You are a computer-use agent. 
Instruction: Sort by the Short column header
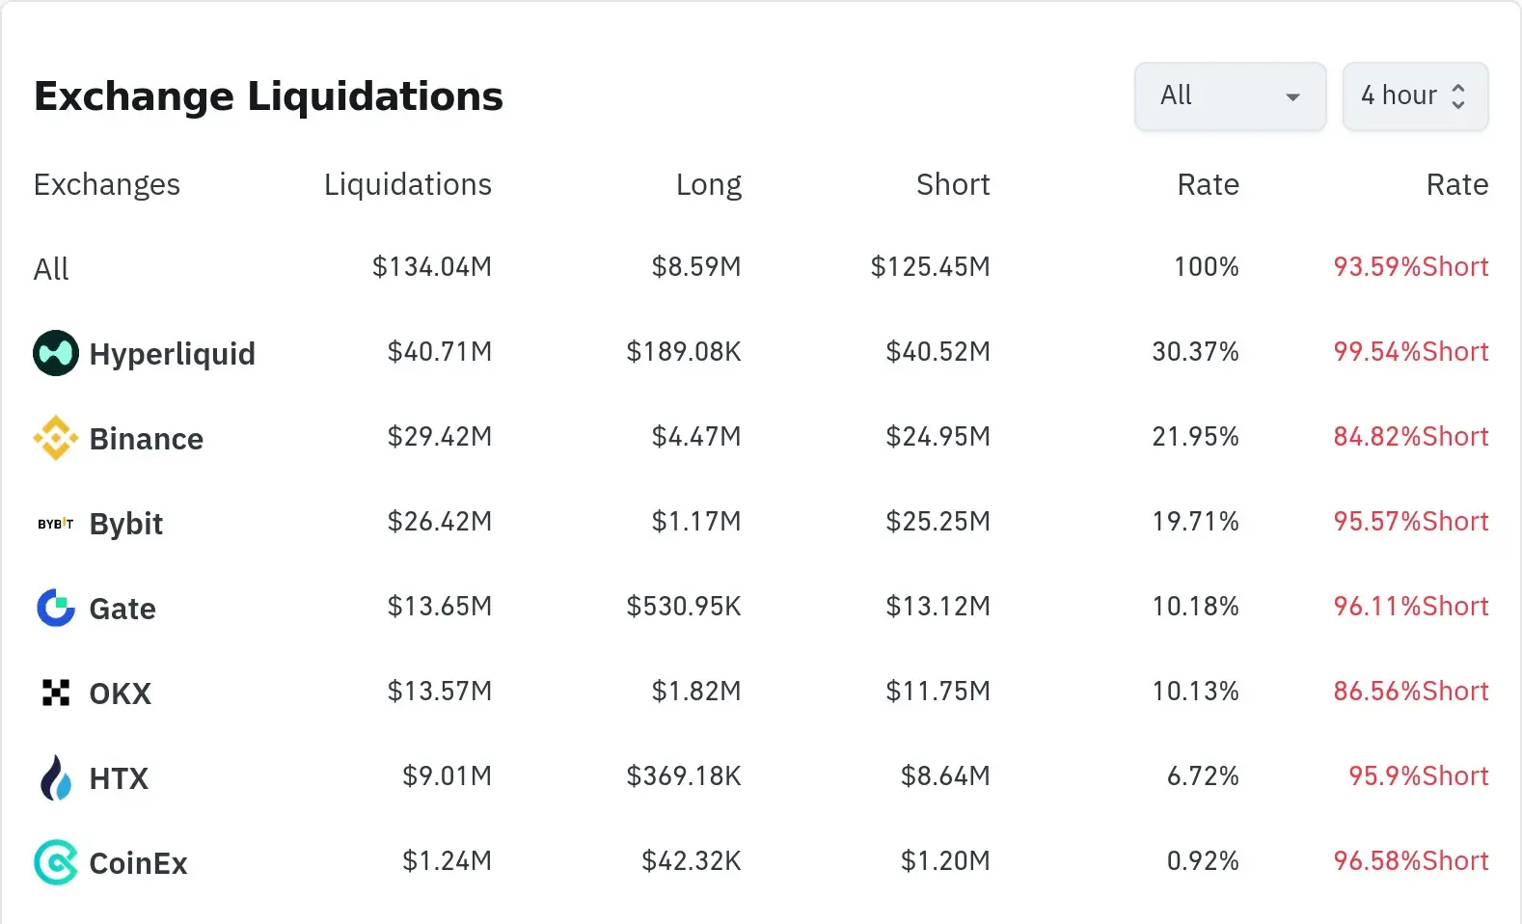pos(952,184)
